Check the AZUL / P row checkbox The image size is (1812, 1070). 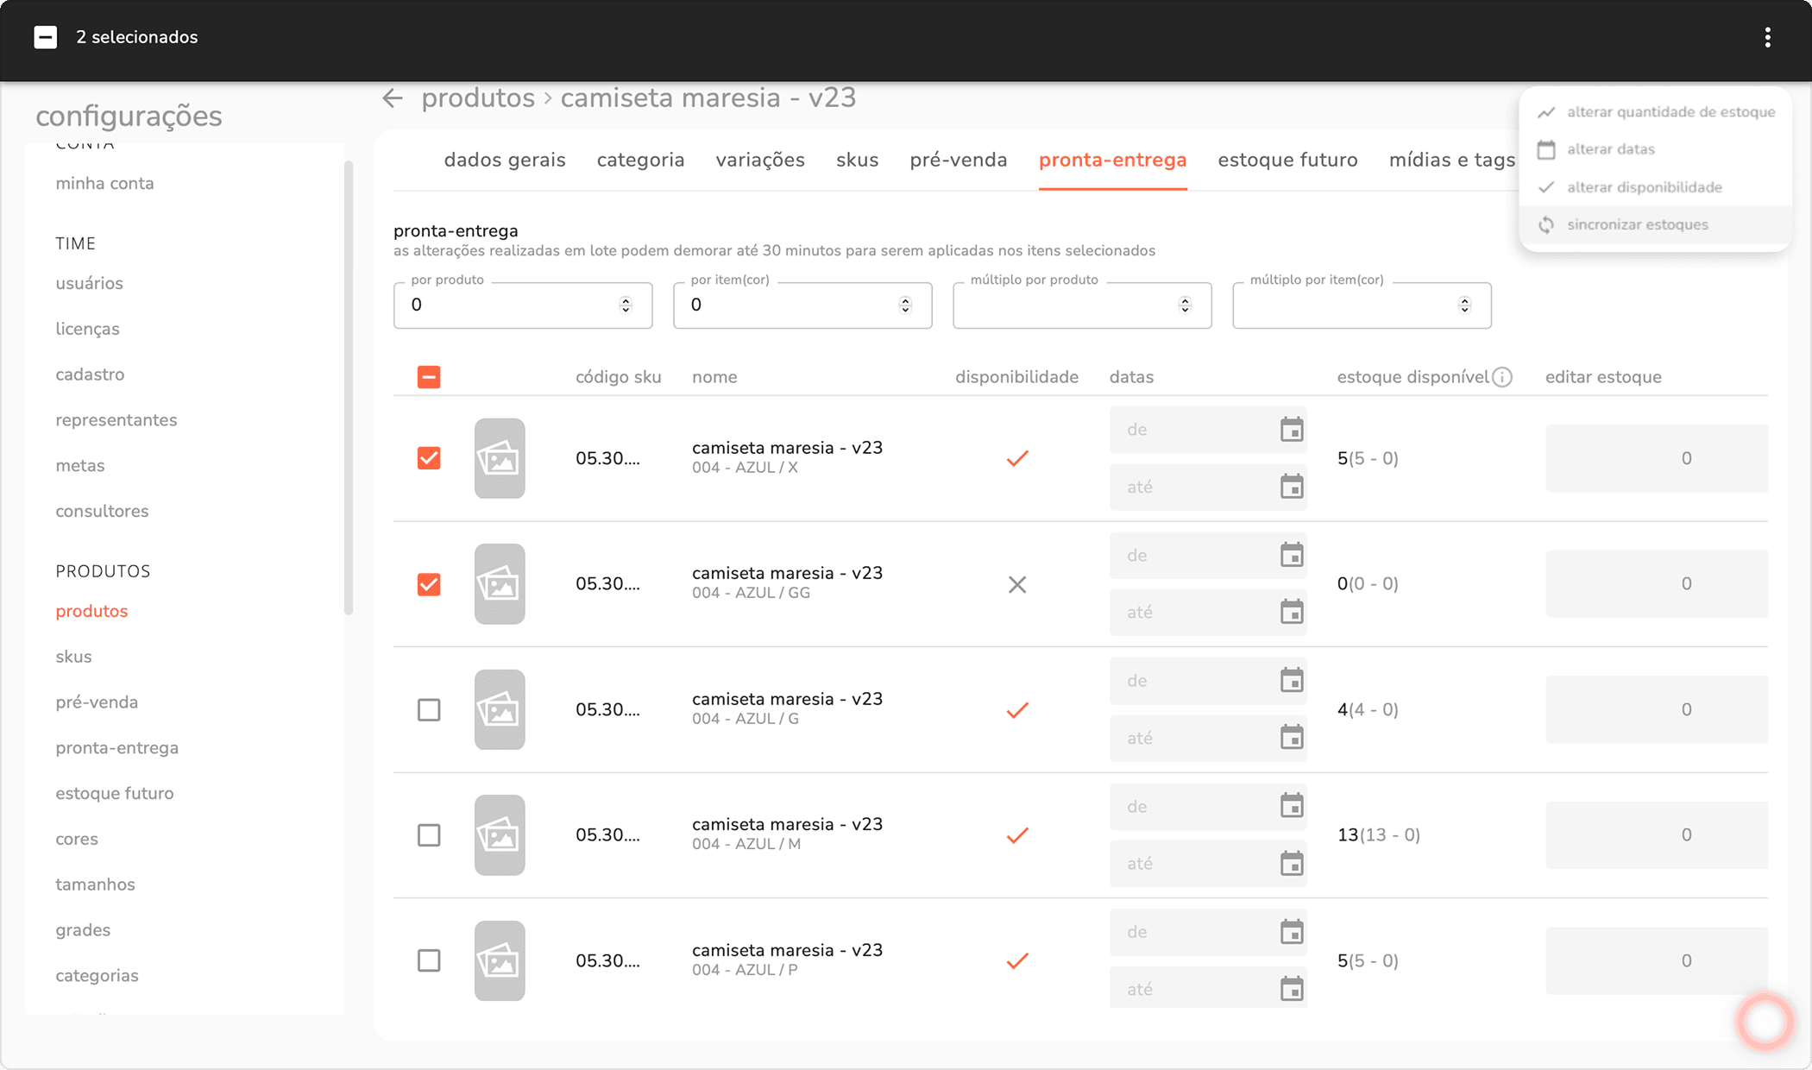429,960
